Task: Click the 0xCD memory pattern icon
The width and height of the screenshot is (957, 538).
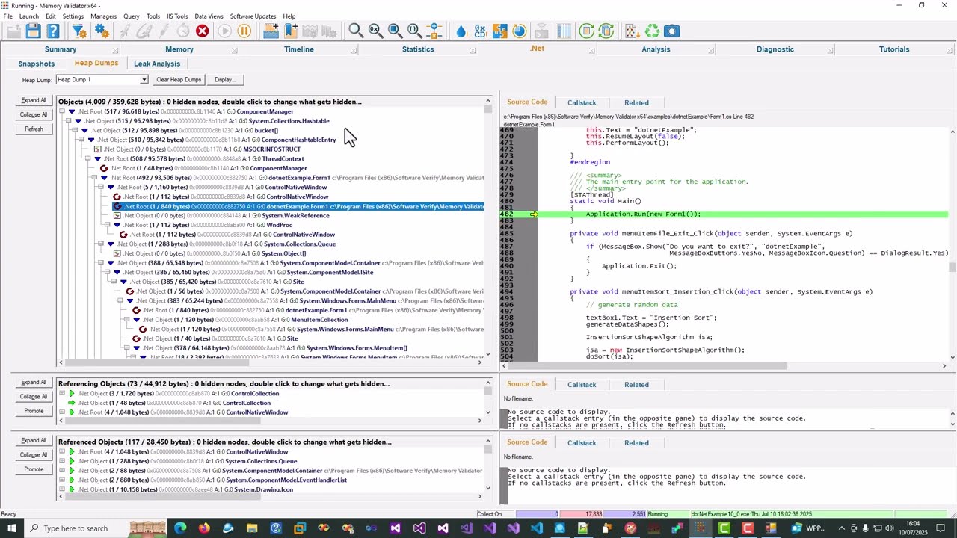Action: click(480, 31)
